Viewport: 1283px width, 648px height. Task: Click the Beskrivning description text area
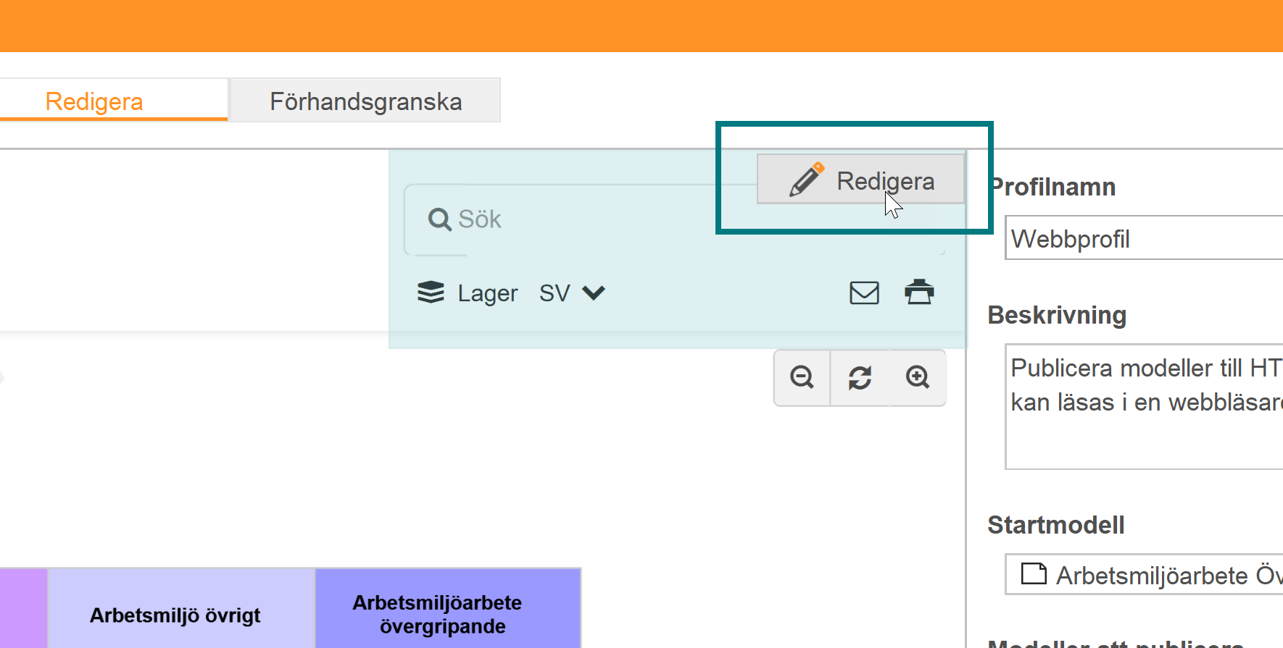(x=1144, y=407)
